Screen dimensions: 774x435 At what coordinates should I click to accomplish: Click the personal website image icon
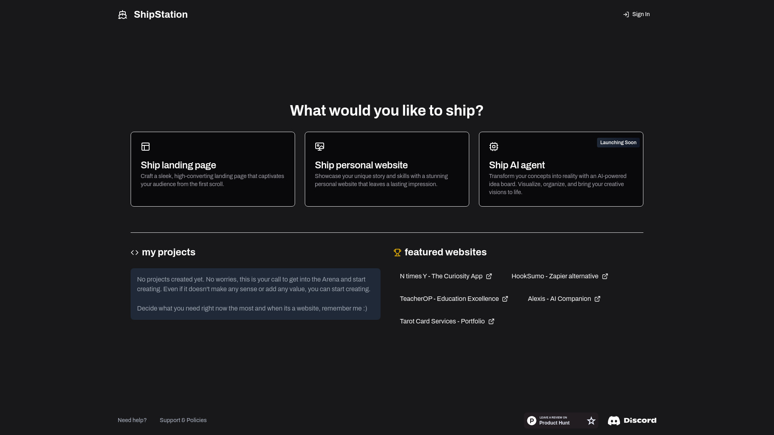[x=320, y=146]
